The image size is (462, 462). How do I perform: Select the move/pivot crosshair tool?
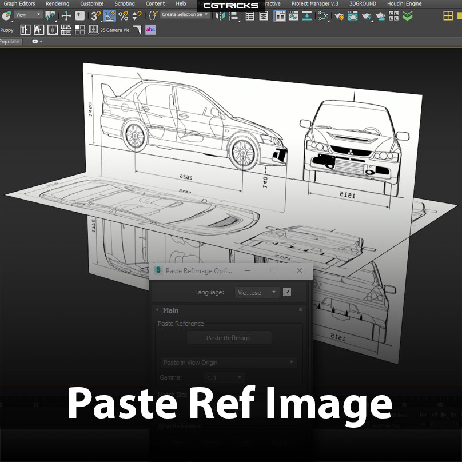pos(66,16)
